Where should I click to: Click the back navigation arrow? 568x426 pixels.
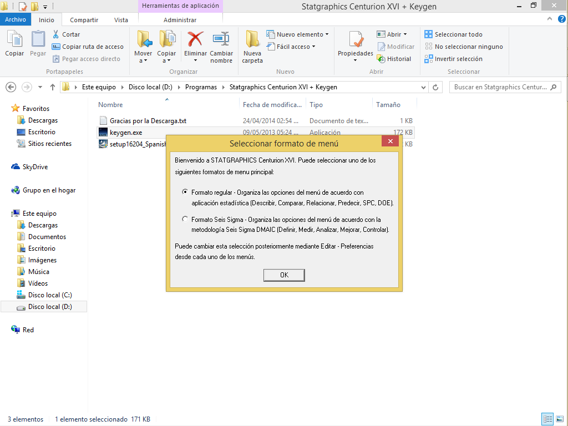(11, 87)
